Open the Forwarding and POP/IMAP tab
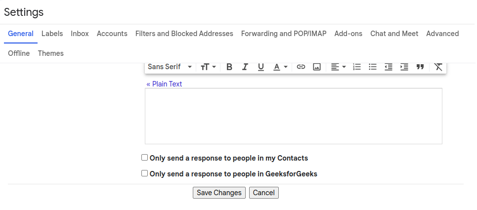Image resolution: width=477 pixels, height=210 pixels. tap(284, 34)
